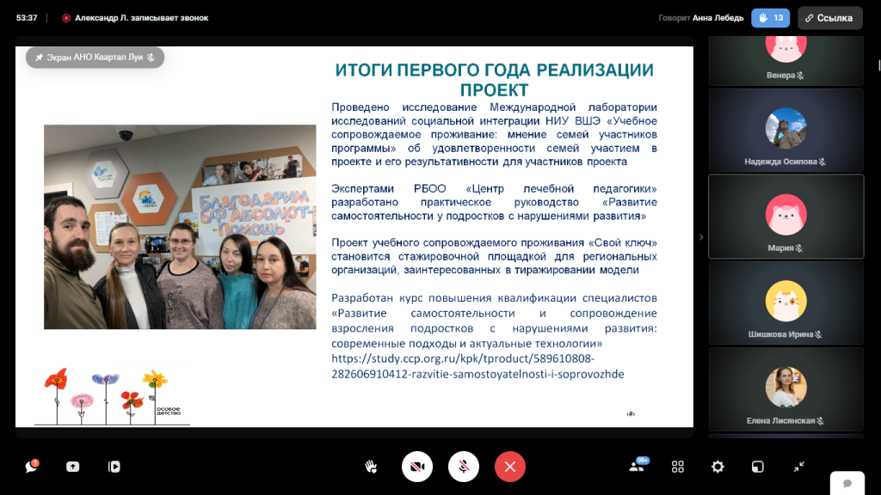
Task: Exit fullscreen with the collapse arrows
Action: (x=798, y=467)
